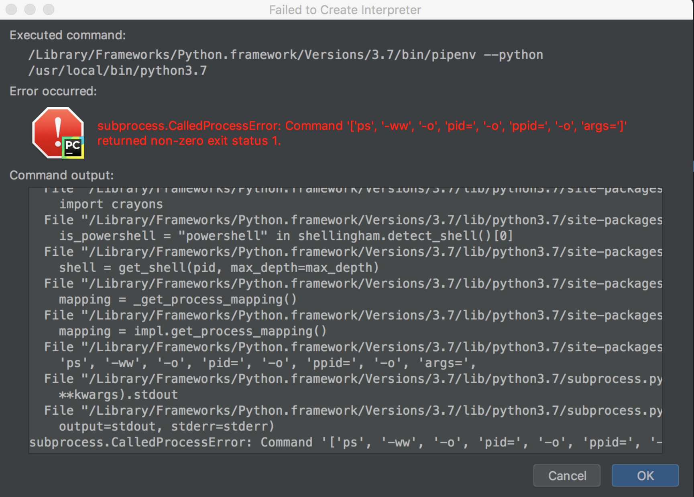Click the 'shell = get_shell(pid, max_depth=max_depth)' line
This screenshot has height=497, width=694.
click(219, 268)
